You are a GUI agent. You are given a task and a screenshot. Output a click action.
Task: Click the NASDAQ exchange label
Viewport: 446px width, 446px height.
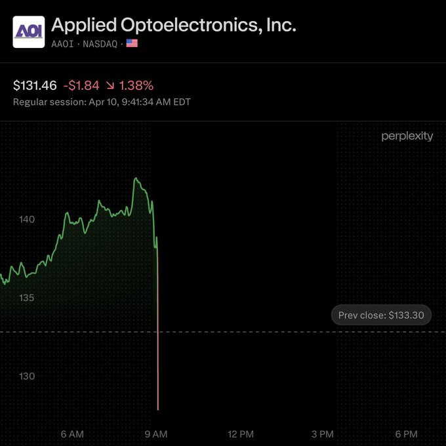pyautogui.click(x=100, y=44)
